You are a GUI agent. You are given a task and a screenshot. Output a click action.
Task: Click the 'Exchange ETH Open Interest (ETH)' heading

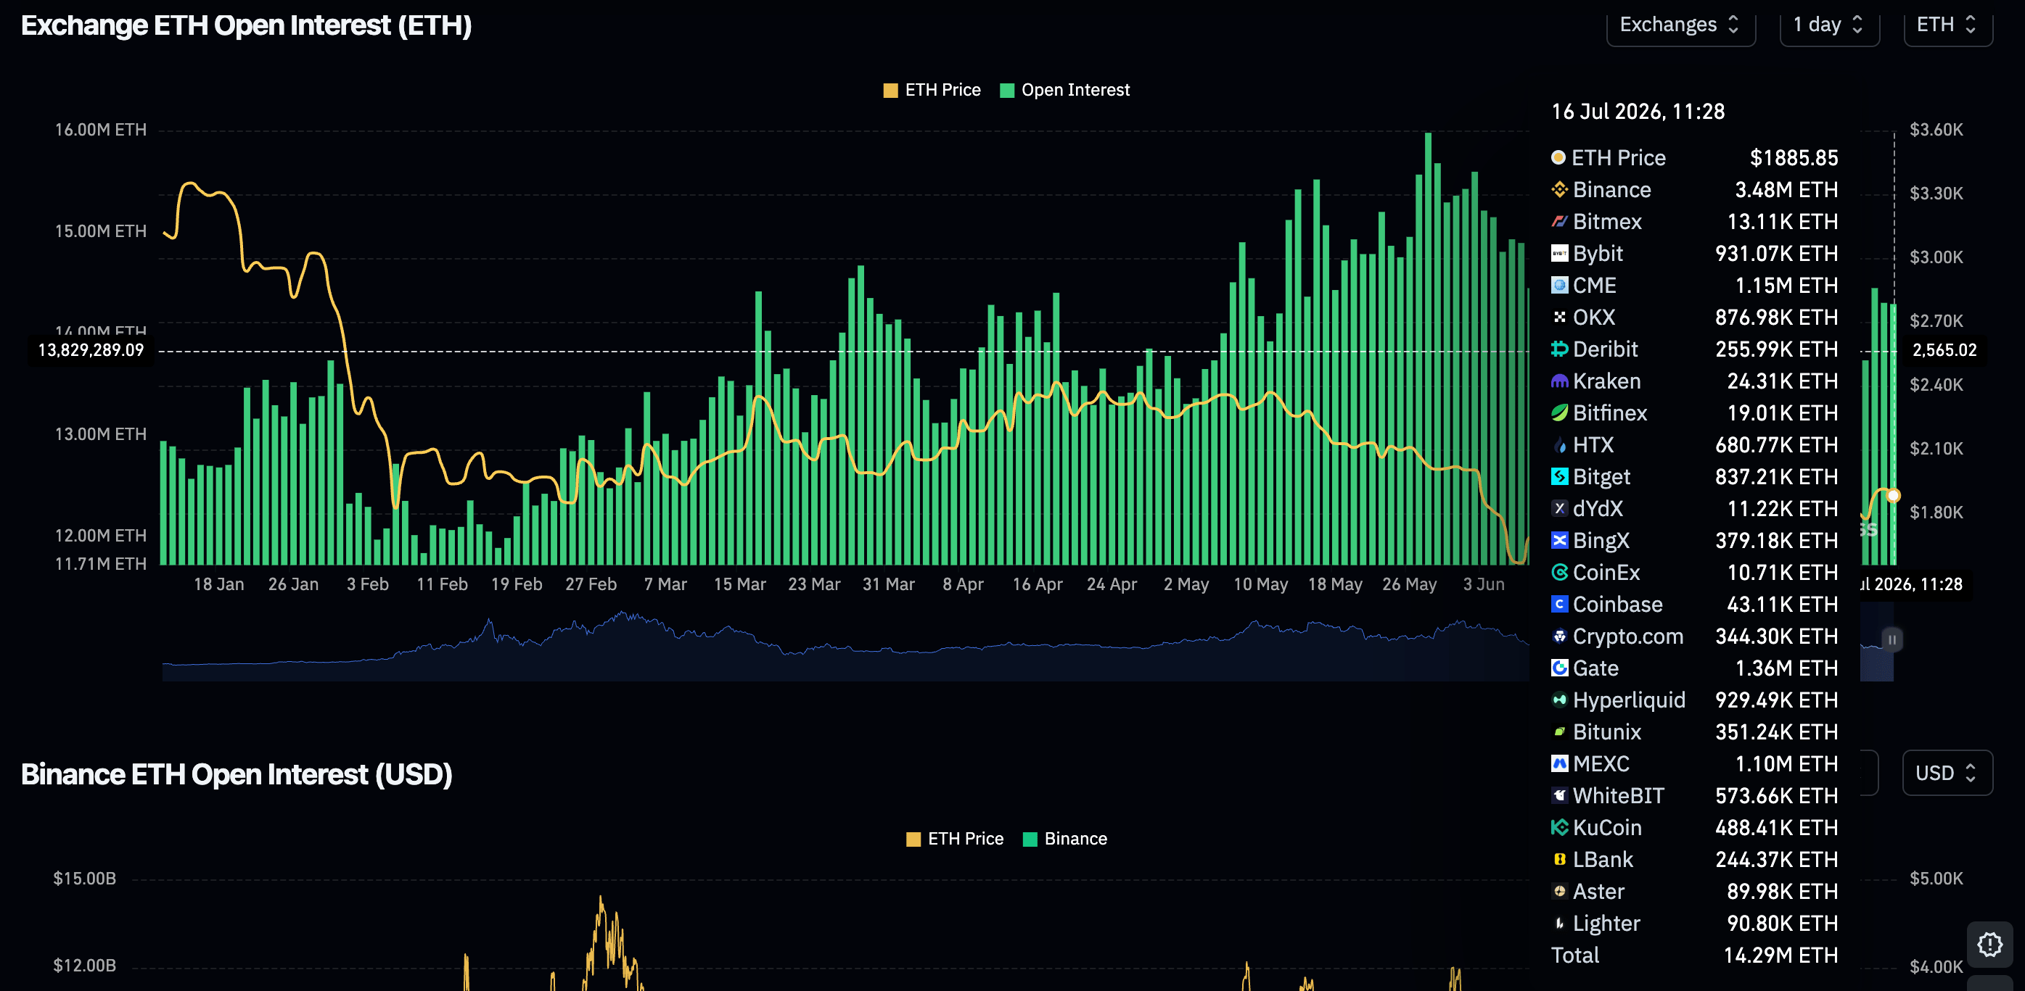click(x=246, y=25)
